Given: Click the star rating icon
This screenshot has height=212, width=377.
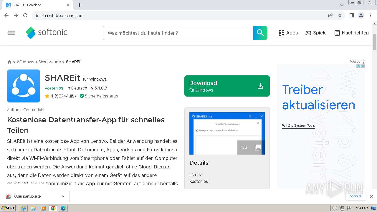Looking at the screenshot, I should [x=47, y=96].
